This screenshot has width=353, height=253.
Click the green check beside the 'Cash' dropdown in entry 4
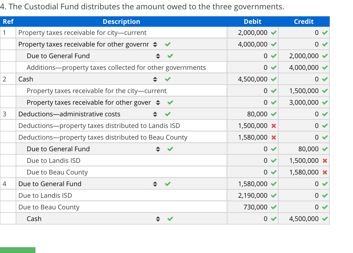coord(170,219)
